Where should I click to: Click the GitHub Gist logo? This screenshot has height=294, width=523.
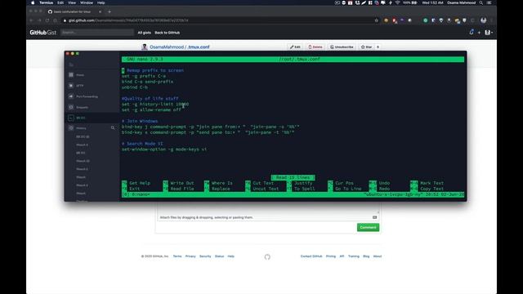coord(42,33)
